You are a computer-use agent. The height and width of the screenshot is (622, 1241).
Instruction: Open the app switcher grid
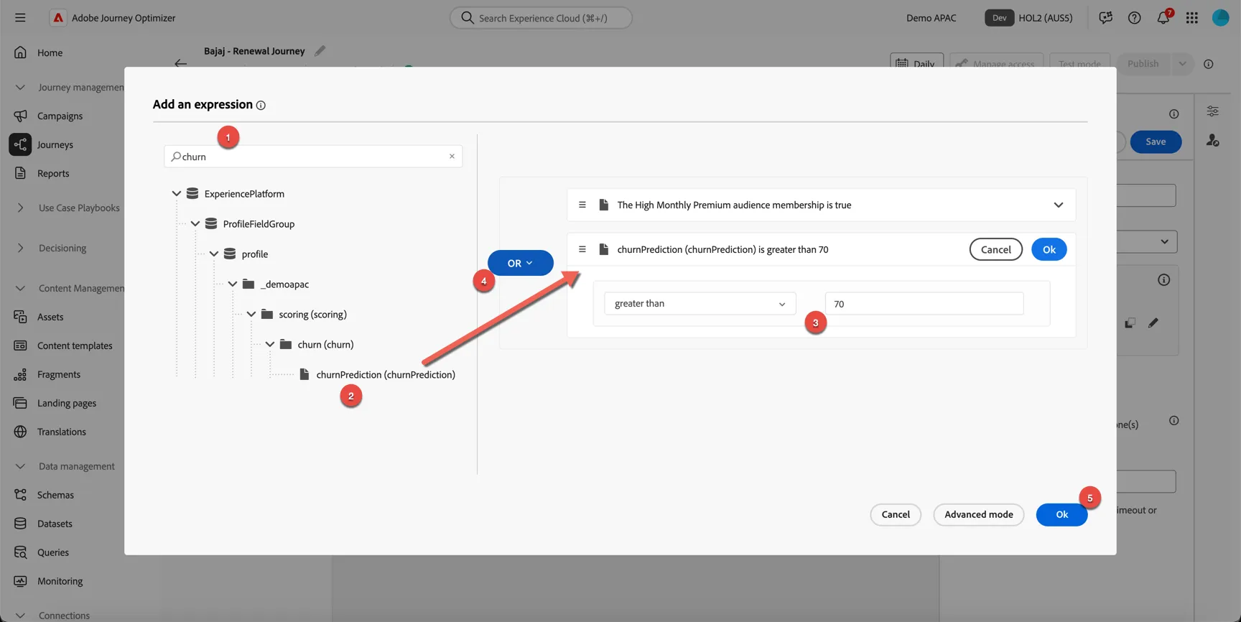click(x=1191, y=18)
